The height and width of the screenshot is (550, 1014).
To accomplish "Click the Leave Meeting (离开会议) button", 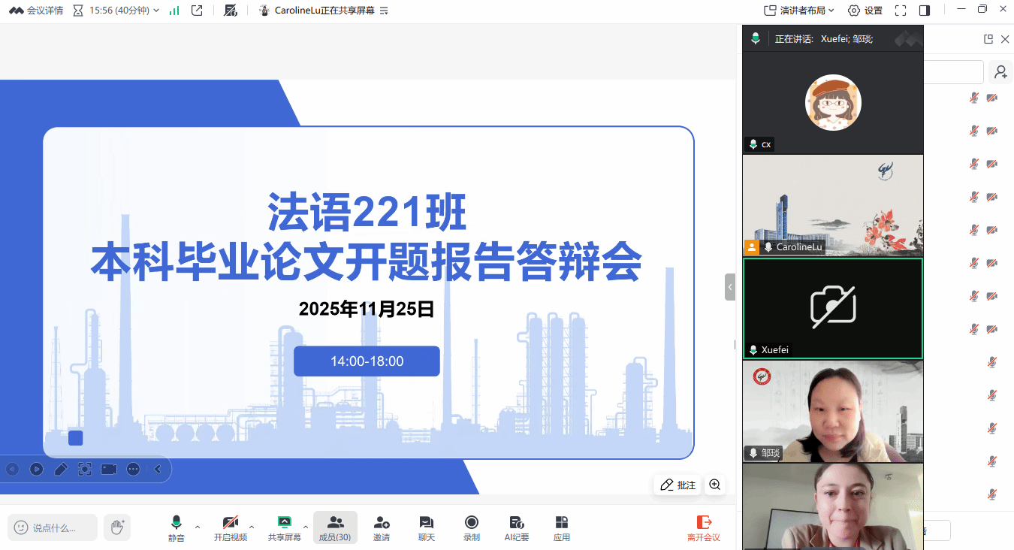I will pyautogui.click(x=704, y=527).
